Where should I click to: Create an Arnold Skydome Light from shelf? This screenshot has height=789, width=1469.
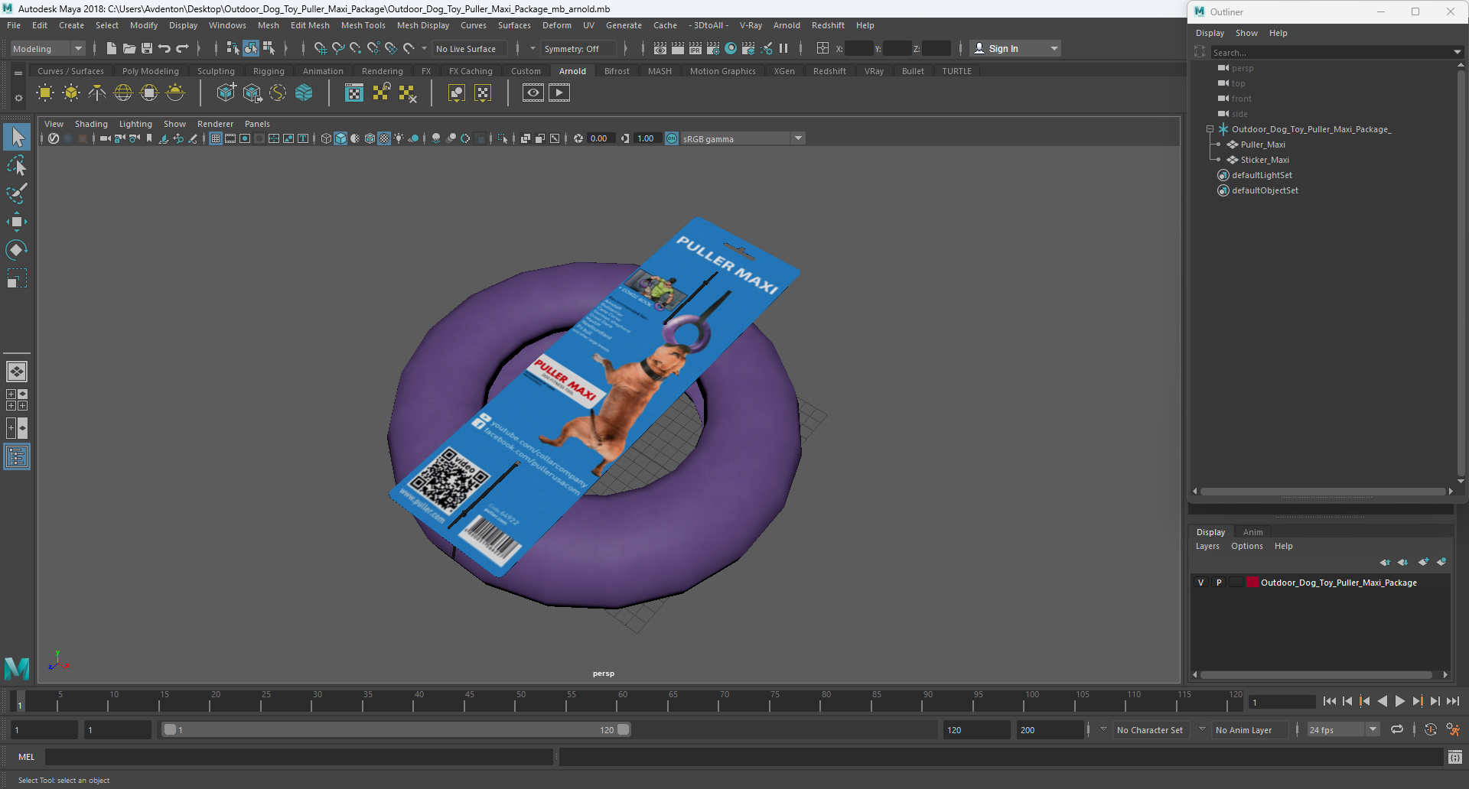(x=123, y=93)
